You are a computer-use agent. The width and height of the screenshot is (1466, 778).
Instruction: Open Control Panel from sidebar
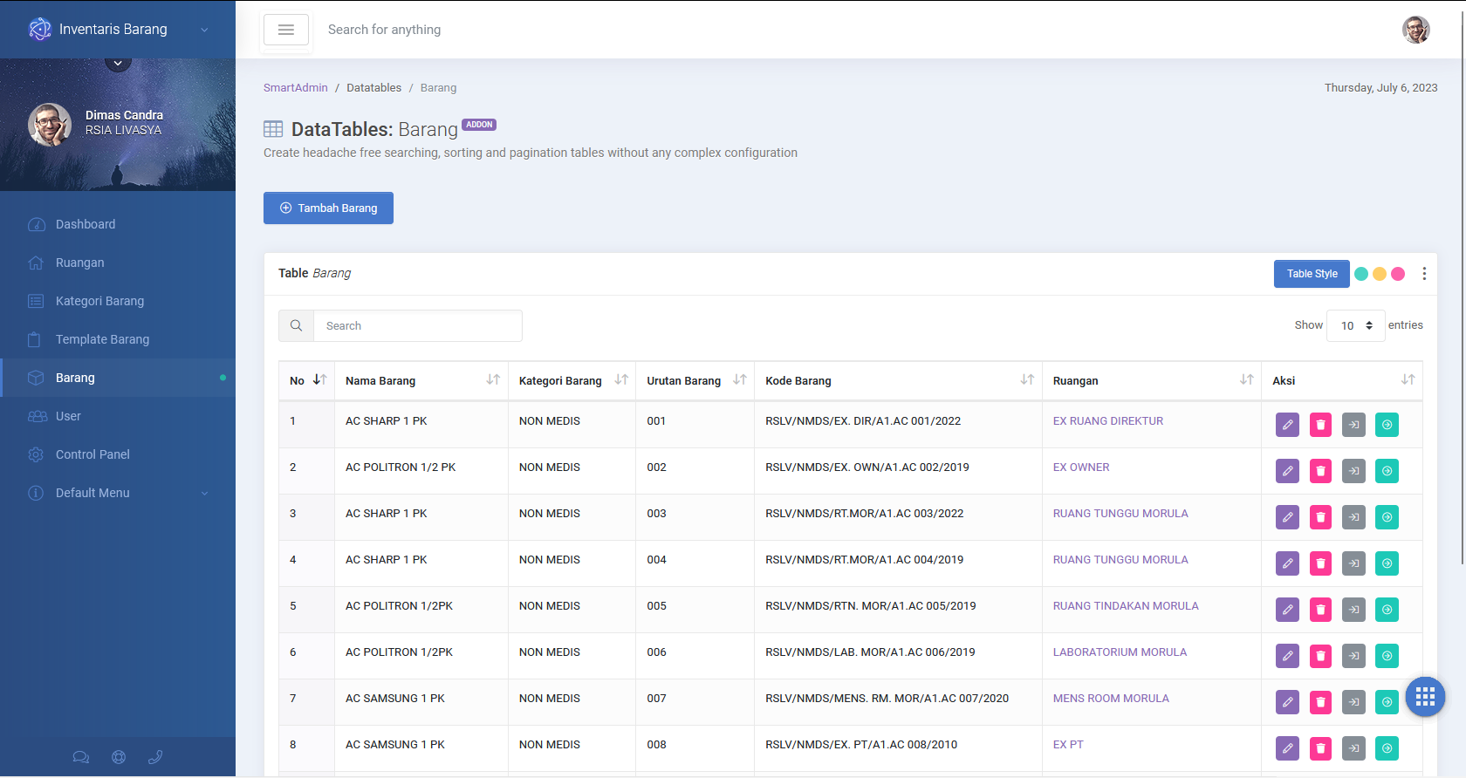point(118,454)
